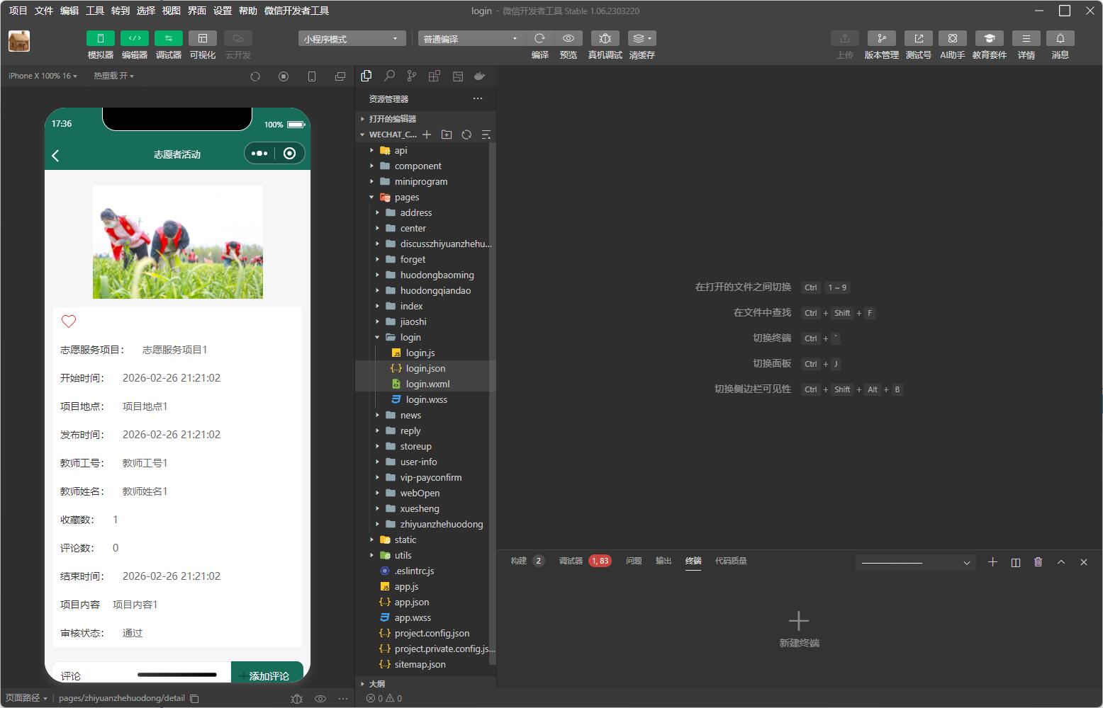
Task: Switch to the 代码质量 tab
Action: pos(731,561)
